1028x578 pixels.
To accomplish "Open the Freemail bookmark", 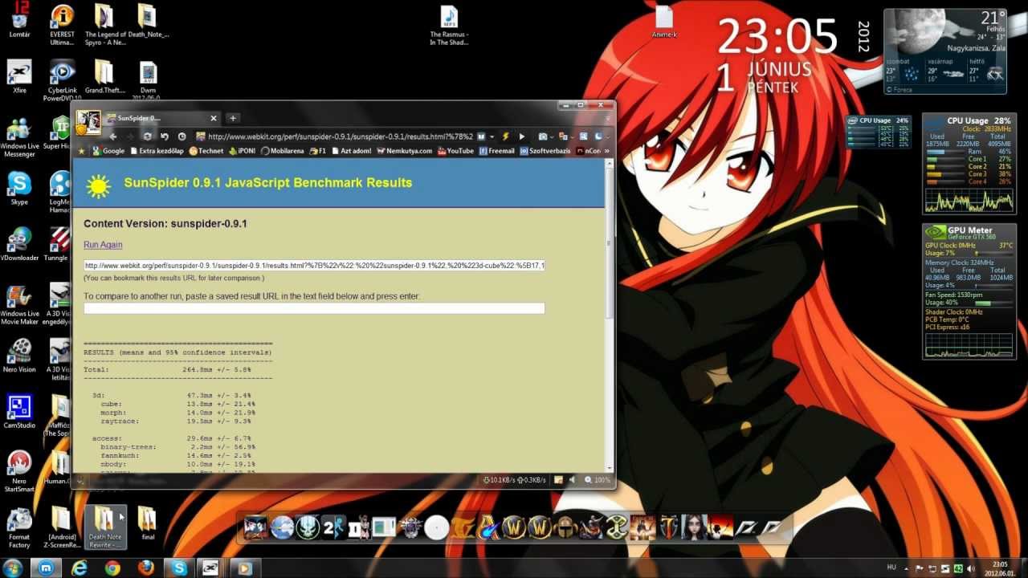I will pos(497,151).
